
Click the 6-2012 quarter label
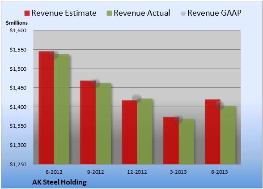tap(54, 172)
